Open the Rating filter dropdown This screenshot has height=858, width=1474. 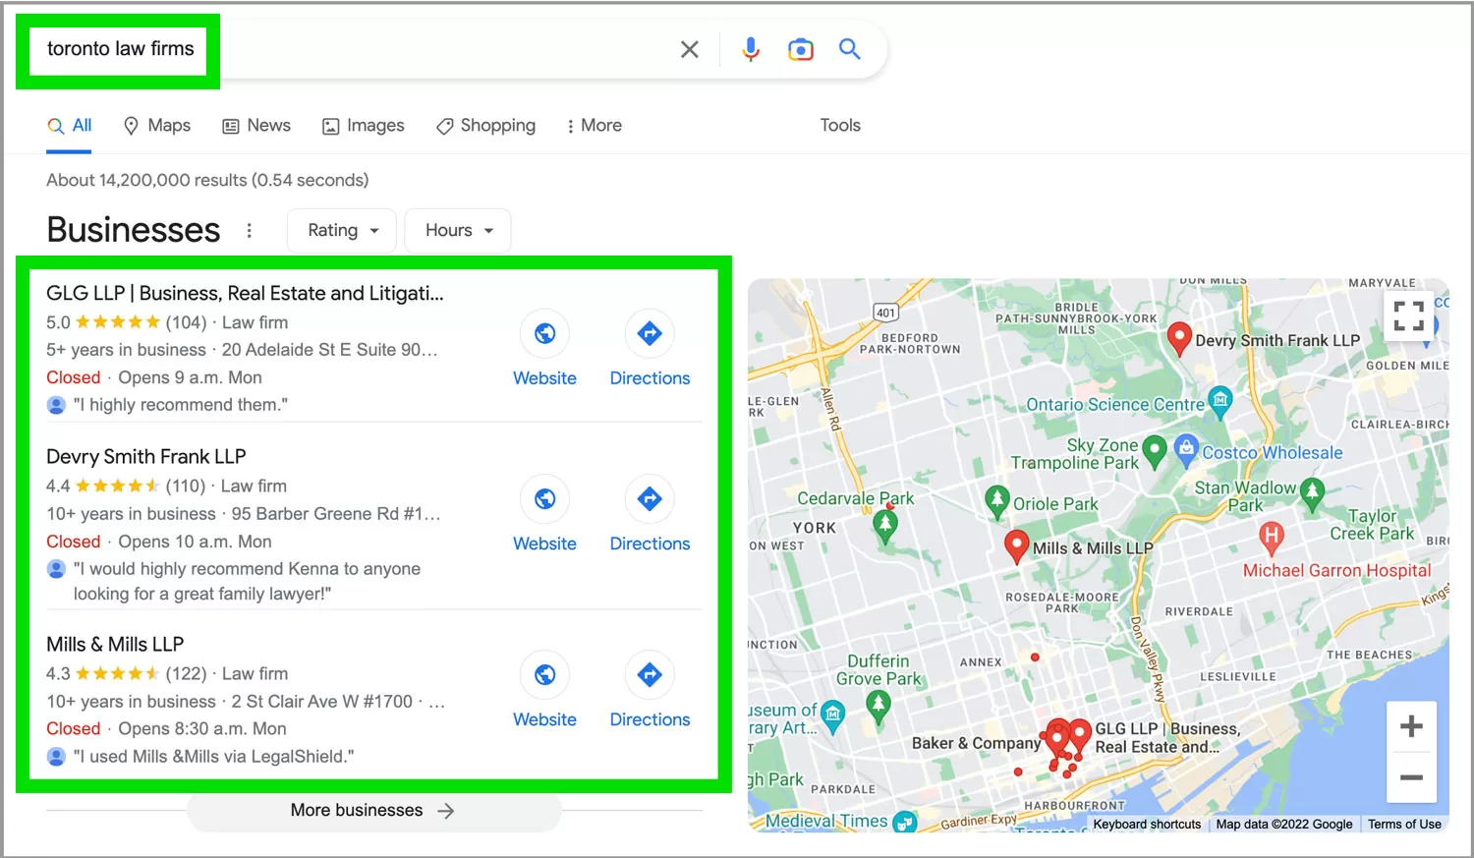point(342,230)
